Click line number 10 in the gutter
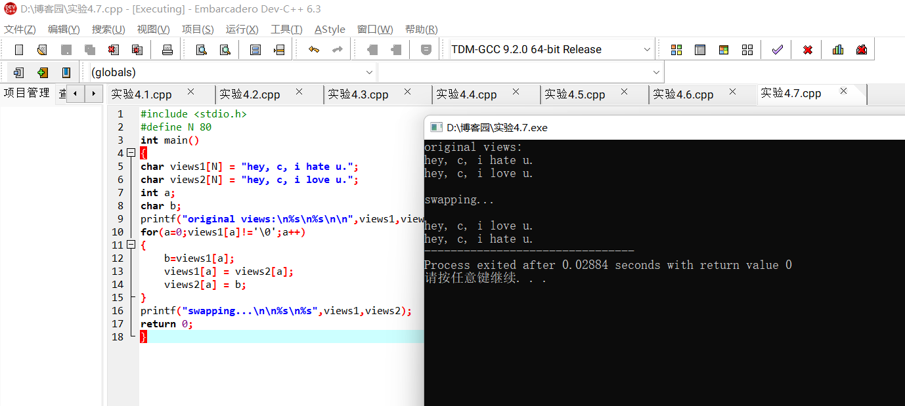This screenshot has width=905, height=406. pyautogui.click(x=118, y=232)
